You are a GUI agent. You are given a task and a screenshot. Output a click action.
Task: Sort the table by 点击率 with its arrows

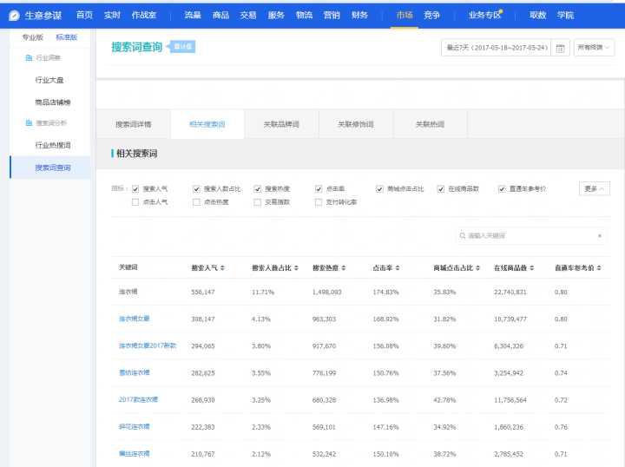coord(398,267)
